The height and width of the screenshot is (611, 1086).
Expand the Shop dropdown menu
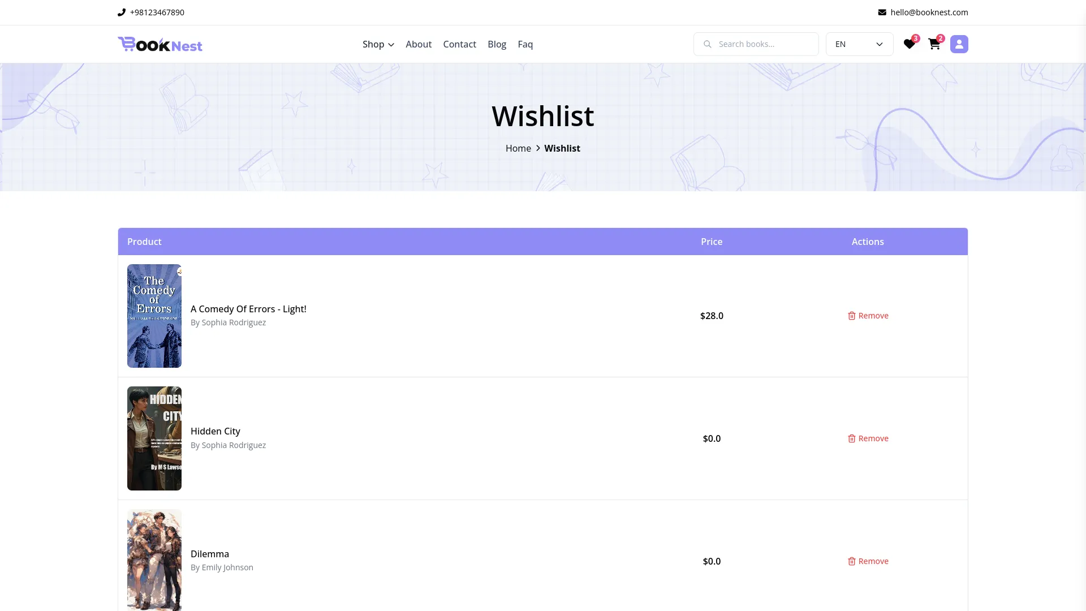click(378, 44)
